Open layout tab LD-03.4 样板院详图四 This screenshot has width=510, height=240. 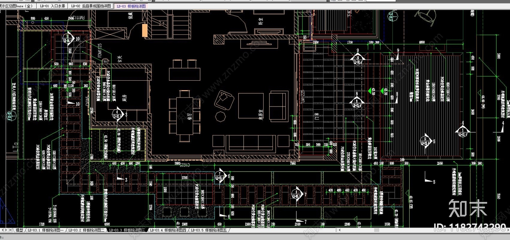tap(168, 230)
